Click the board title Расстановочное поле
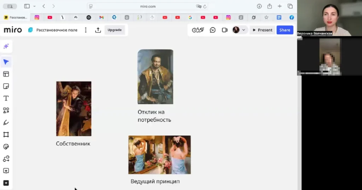The width and height of the screenshot is (362, 190). (x=57, y=30)
